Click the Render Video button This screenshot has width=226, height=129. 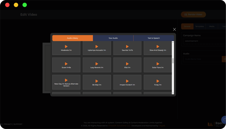coord(193,15)
